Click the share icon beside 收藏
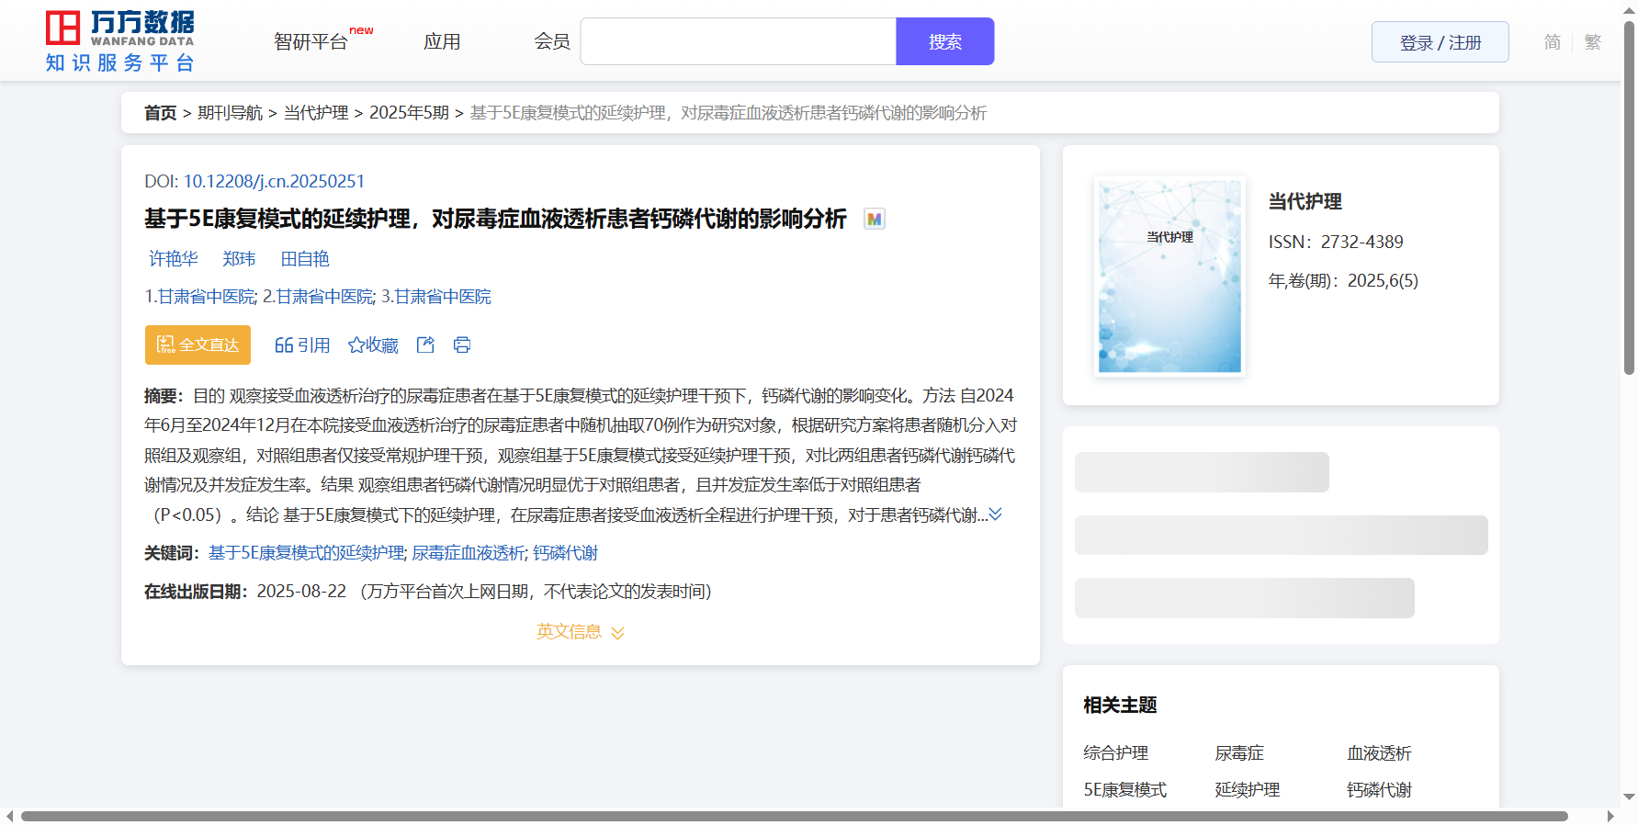The height and width of the screenshot is (825, 1638). point(425,345)
